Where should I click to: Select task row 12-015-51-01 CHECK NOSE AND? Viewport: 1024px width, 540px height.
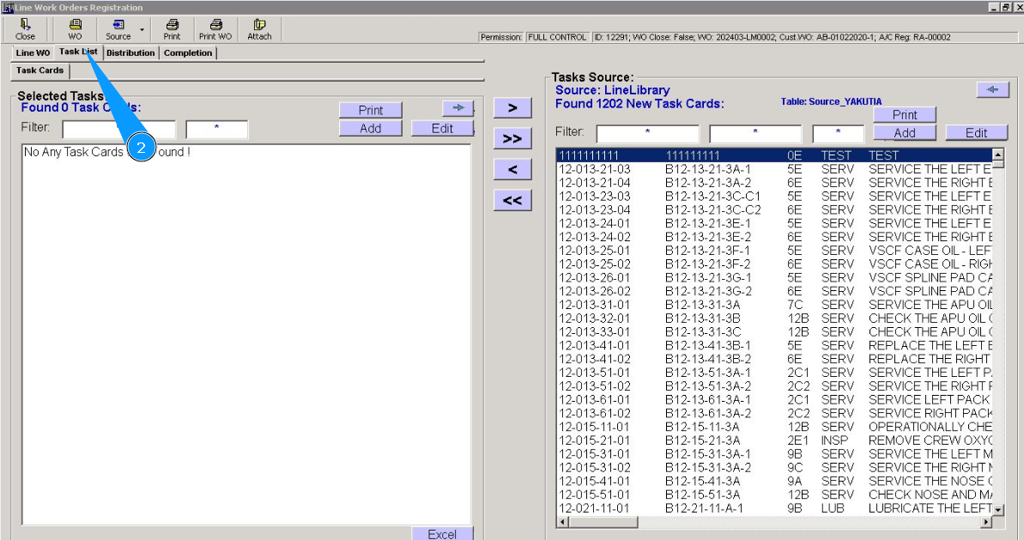coord(774,495)
